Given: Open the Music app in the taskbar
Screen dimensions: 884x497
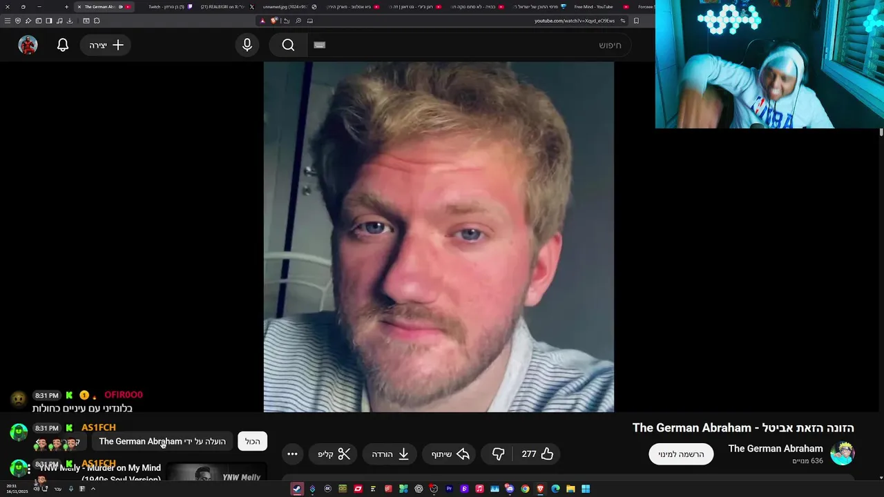Looking at the screenshot, I should (479, 489).
